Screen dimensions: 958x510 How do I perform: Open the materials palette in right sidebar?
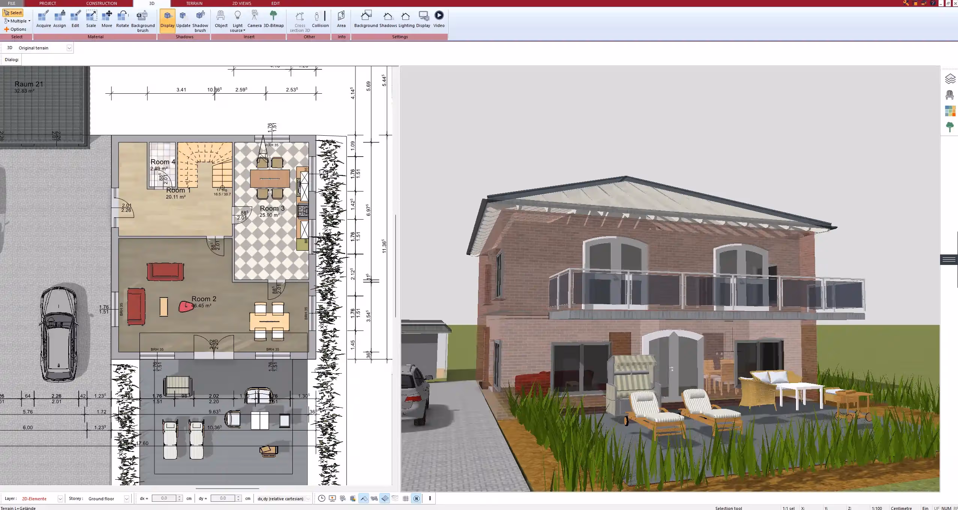click(x=950, y=111)
